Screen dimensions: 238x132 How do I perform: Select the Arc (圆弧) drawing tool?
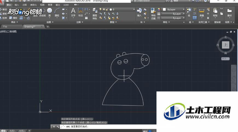[x=57, y=12]
